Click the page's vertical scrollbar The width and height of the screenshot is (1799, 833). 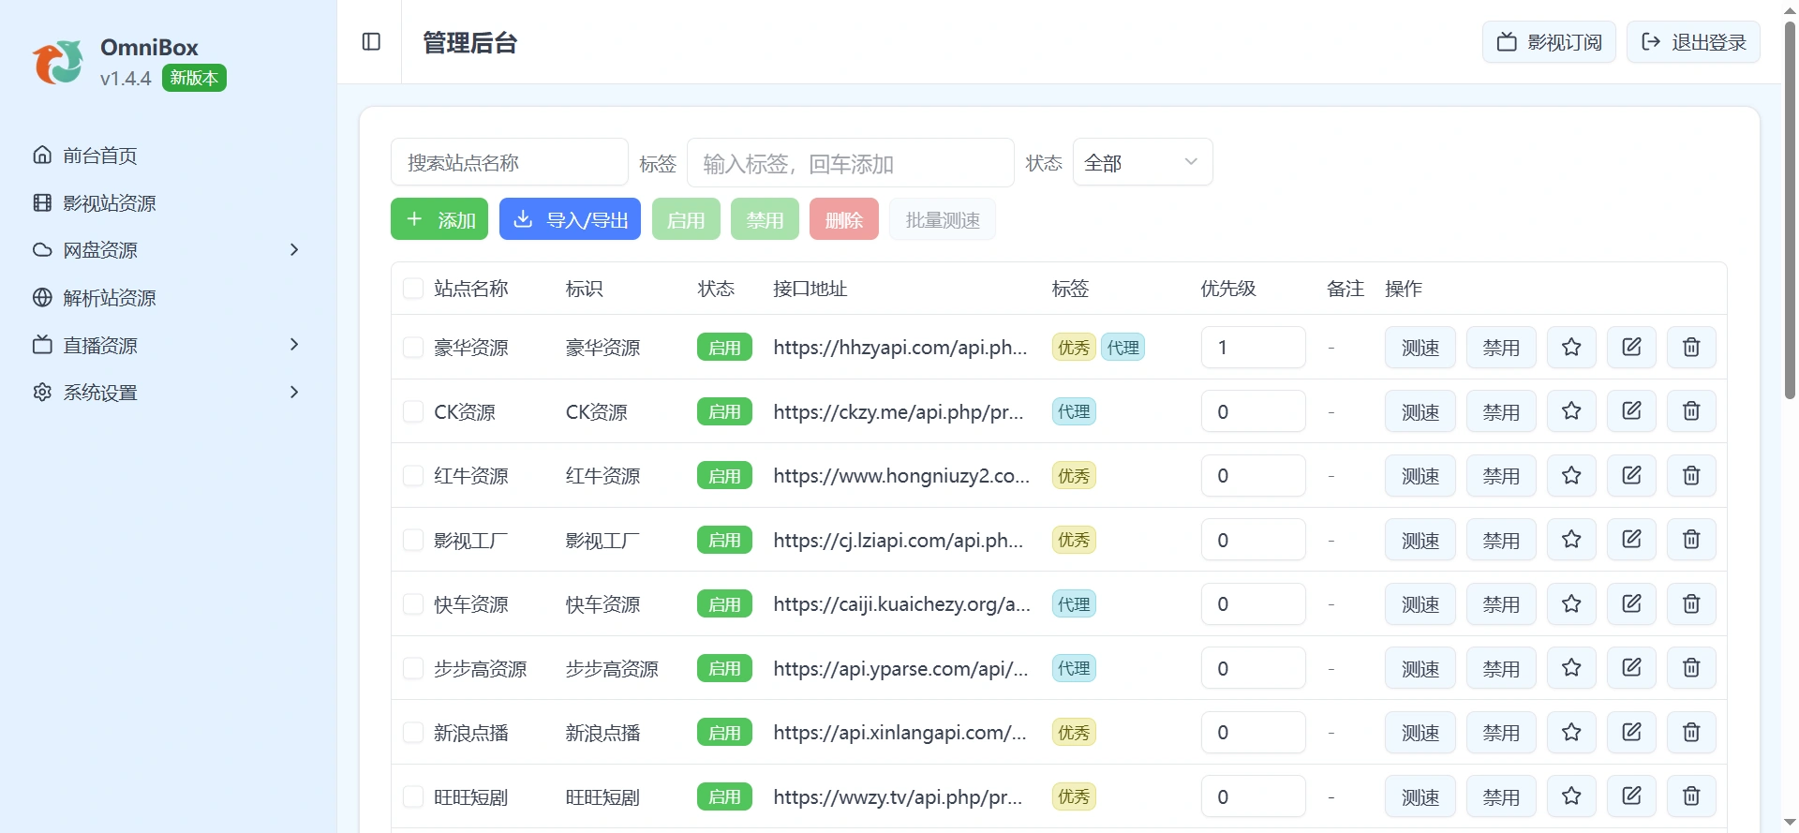point(1790,211)
